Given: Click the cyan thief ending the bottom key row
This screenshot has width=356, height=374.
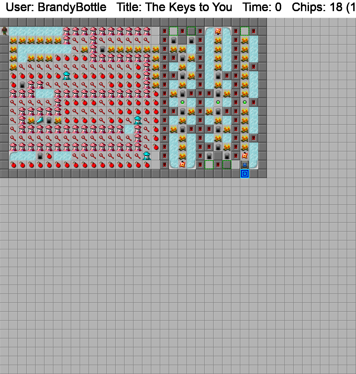Looking at the screenshot, I should pyautogui.click(x=147, y=156).
